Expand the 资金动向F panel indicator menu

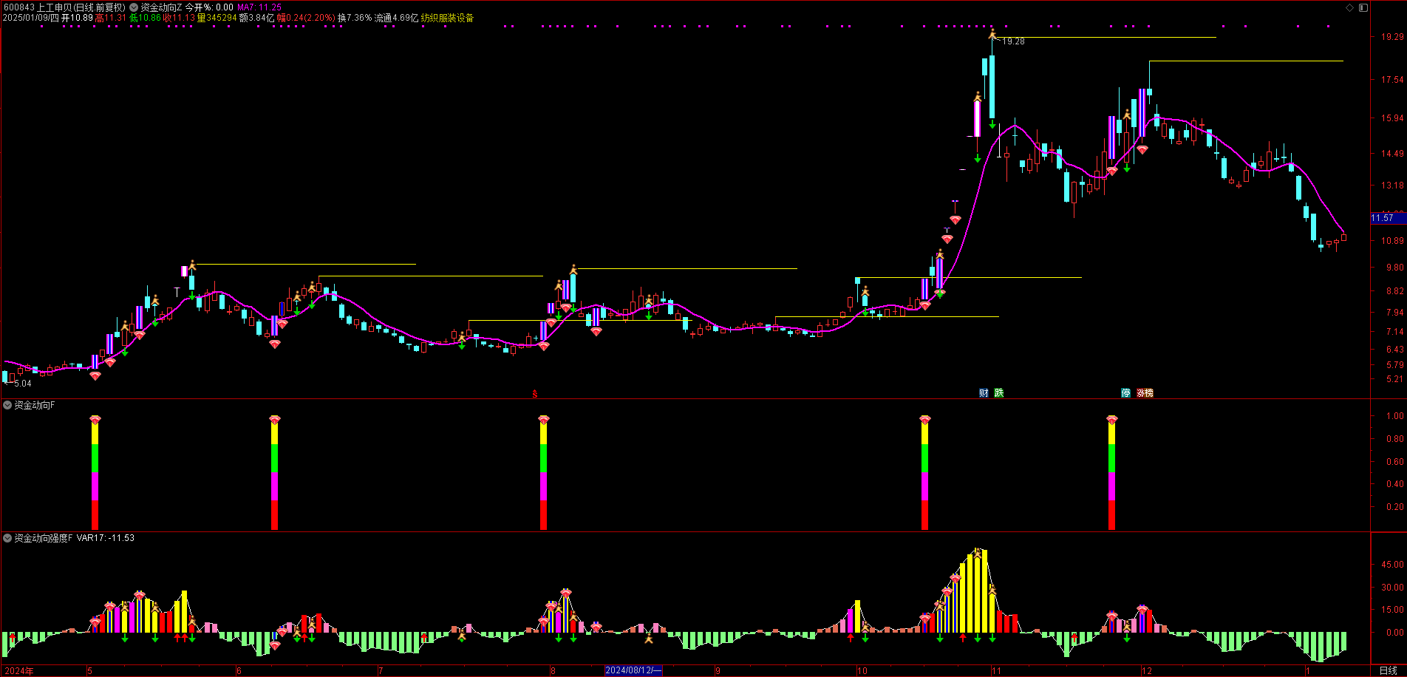(7, 405)
